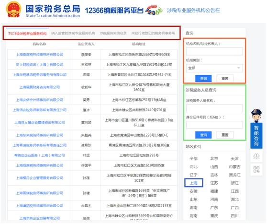
Task: Select the 涉税服务失信名录 tab
Action: [x=113, y=33]
